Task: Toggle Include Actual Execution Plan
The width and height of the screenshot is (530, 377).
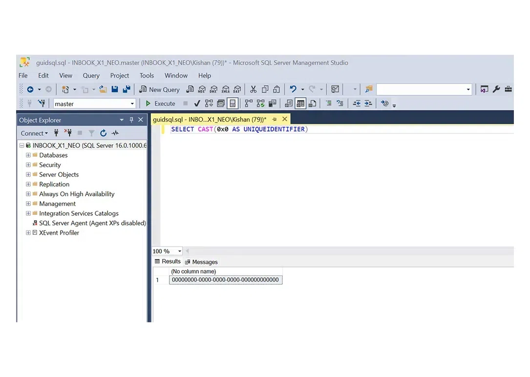Action: point(249,104)
